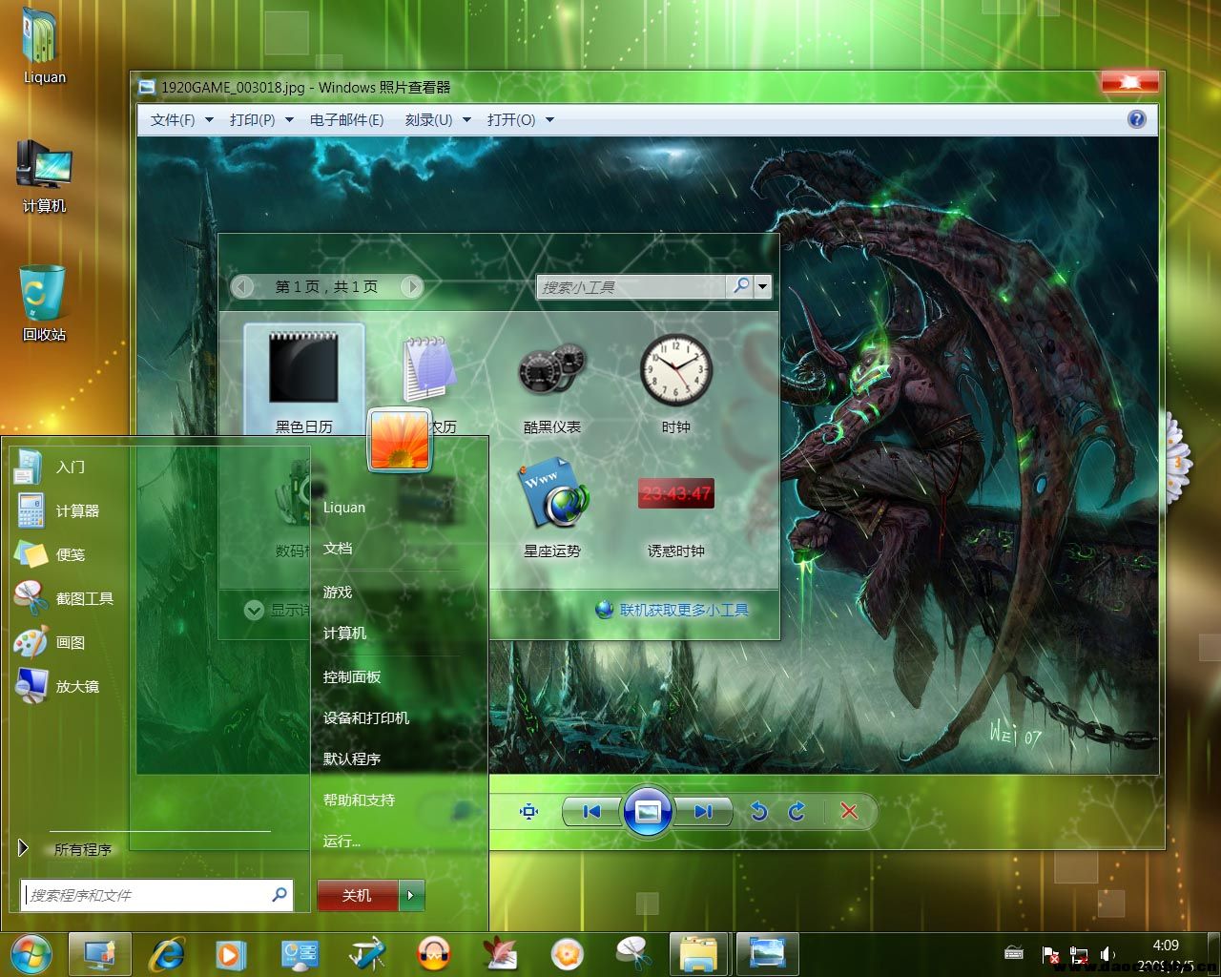Expand shutdown options arrow next to 关机

pos(411,895)
